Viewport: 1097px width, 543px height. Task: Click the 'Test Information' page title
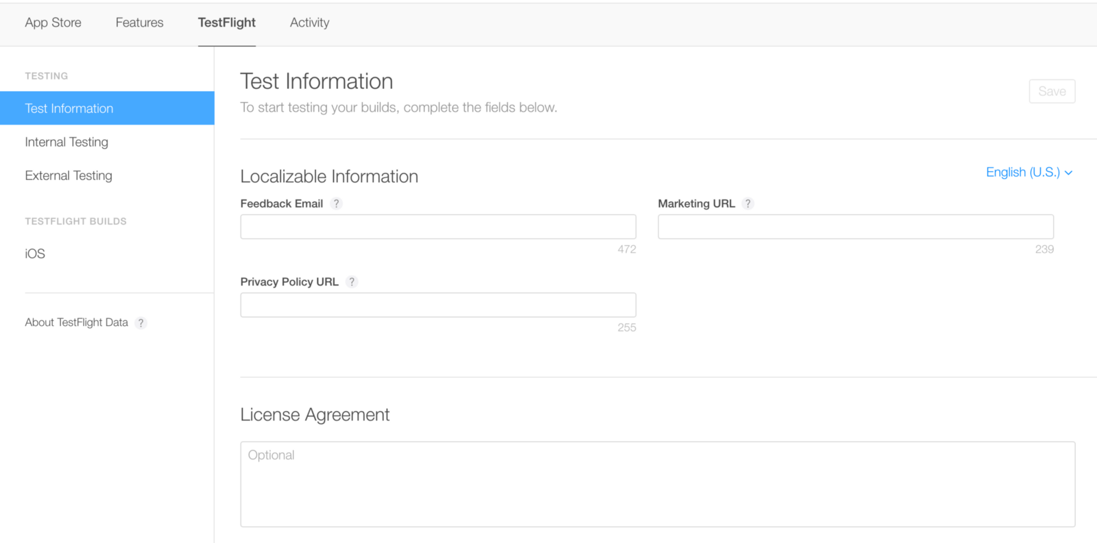(x=316, y=81)
